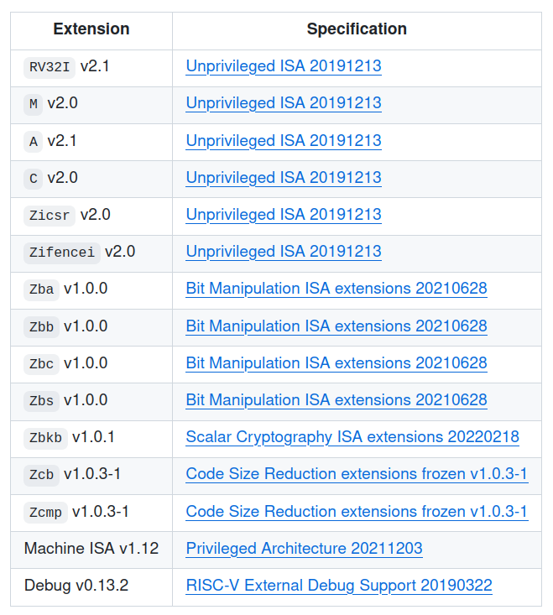This screenshot has height=615, width=553.
Task: Select the Specification column header
Action: (357, 29)
